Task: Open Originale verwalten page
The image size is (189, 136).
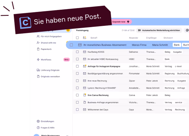Action: point(48,77)
